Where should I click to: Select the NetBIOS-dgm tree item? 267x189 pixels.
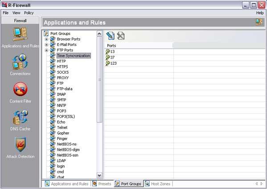[68, 150]
